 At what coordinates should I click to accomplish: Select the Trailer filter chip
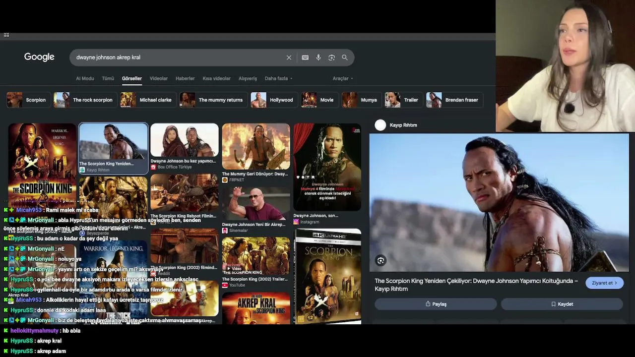tap(403, 100)
